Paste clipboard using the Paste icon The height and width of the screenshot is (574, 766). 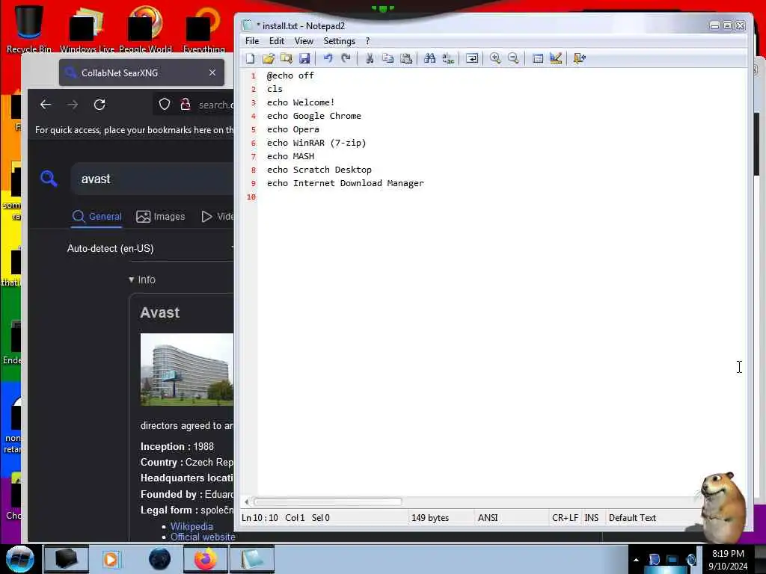click(x=406, y=58)
